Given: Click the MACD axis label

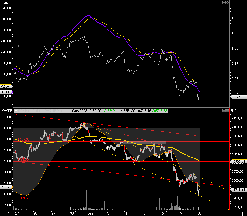Looking at the screenshot, I should [7, 3].
